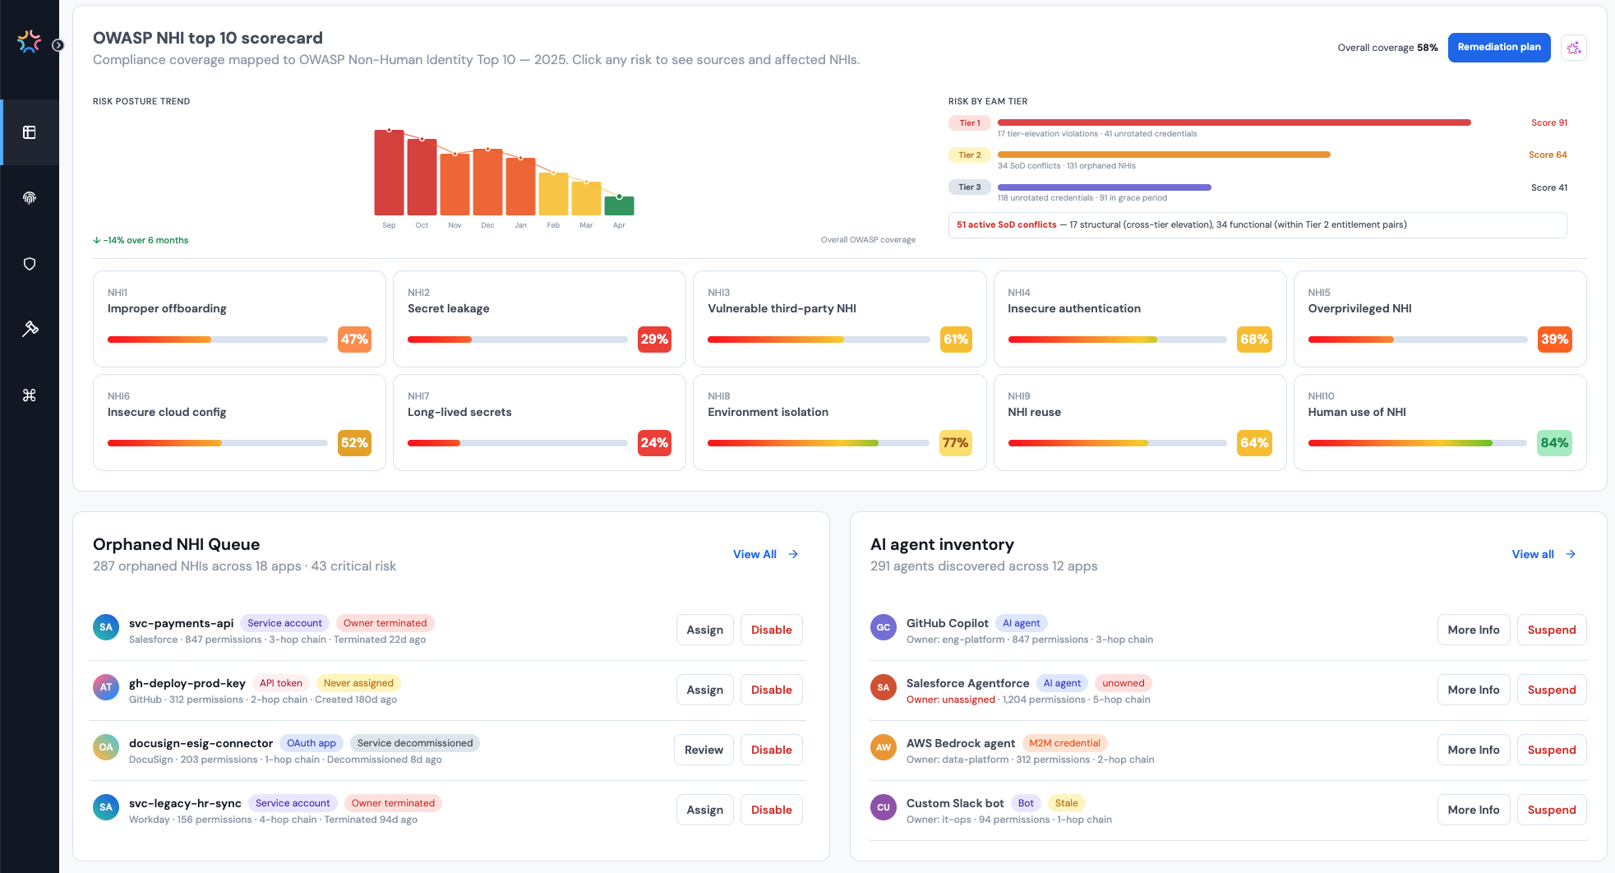Click the OA avatar for docusign-esig-connector
This screenshot has width=1615, height=873.
pyautogui.click(x=106, y=747)
